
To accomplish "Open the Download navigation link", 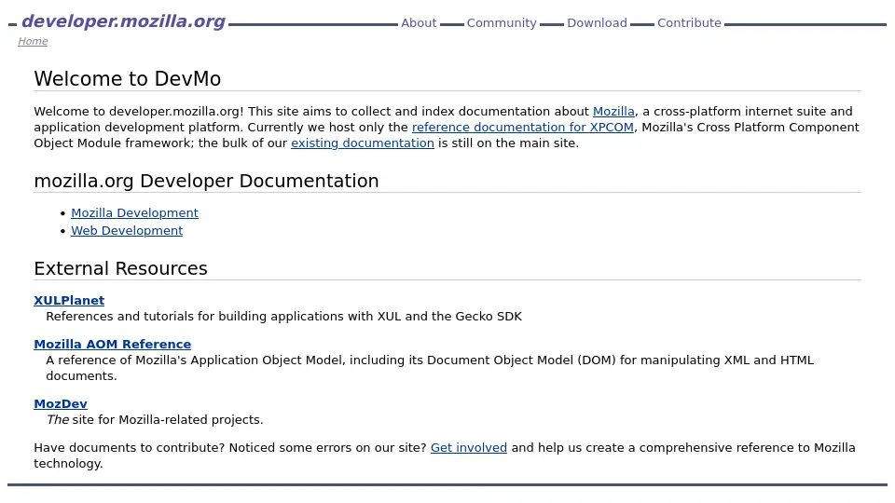I will click(x=597, y=23).
